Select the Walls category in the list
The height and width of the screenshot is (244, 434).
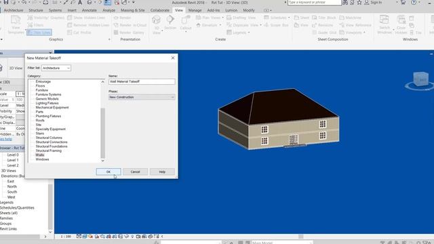point(40,155)
